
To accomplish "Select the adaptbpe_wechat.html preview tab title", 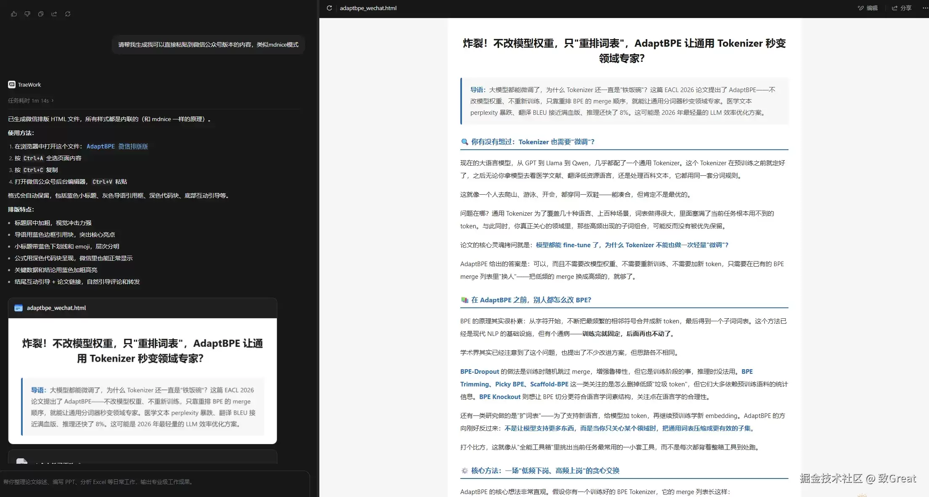I will (x=368, y=8).
